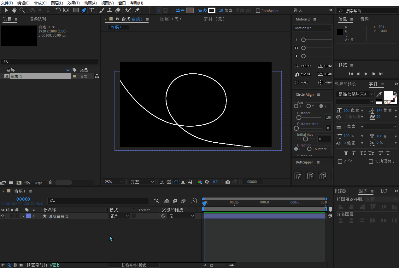Screen dimensions: 399x268
Task: Select the Eraser tool
Action: coord(118,10)
